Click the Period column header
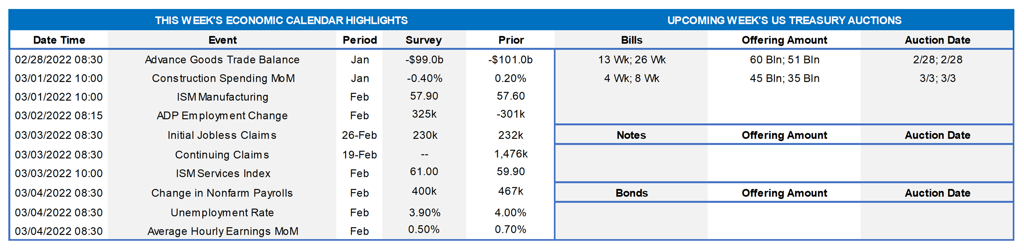1024x250 pixels. (359, 40)
